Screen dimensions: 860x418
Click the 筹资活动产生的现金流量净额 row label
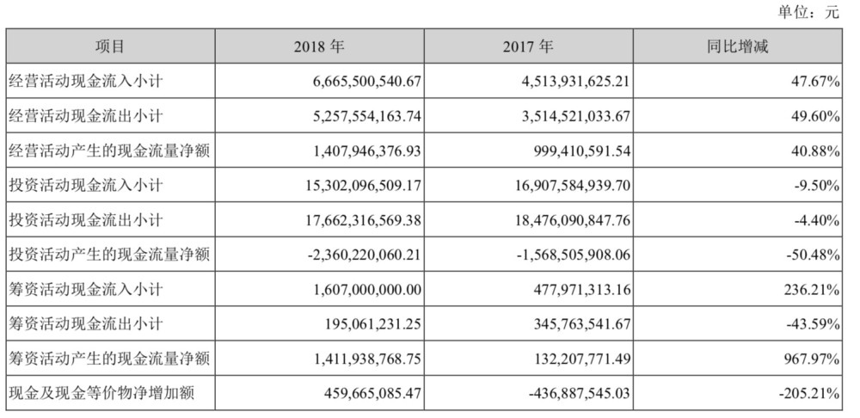tap(110, 359)
